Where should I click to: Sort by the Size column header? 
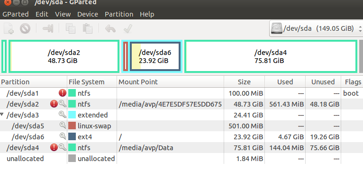[x=244, y=82]
